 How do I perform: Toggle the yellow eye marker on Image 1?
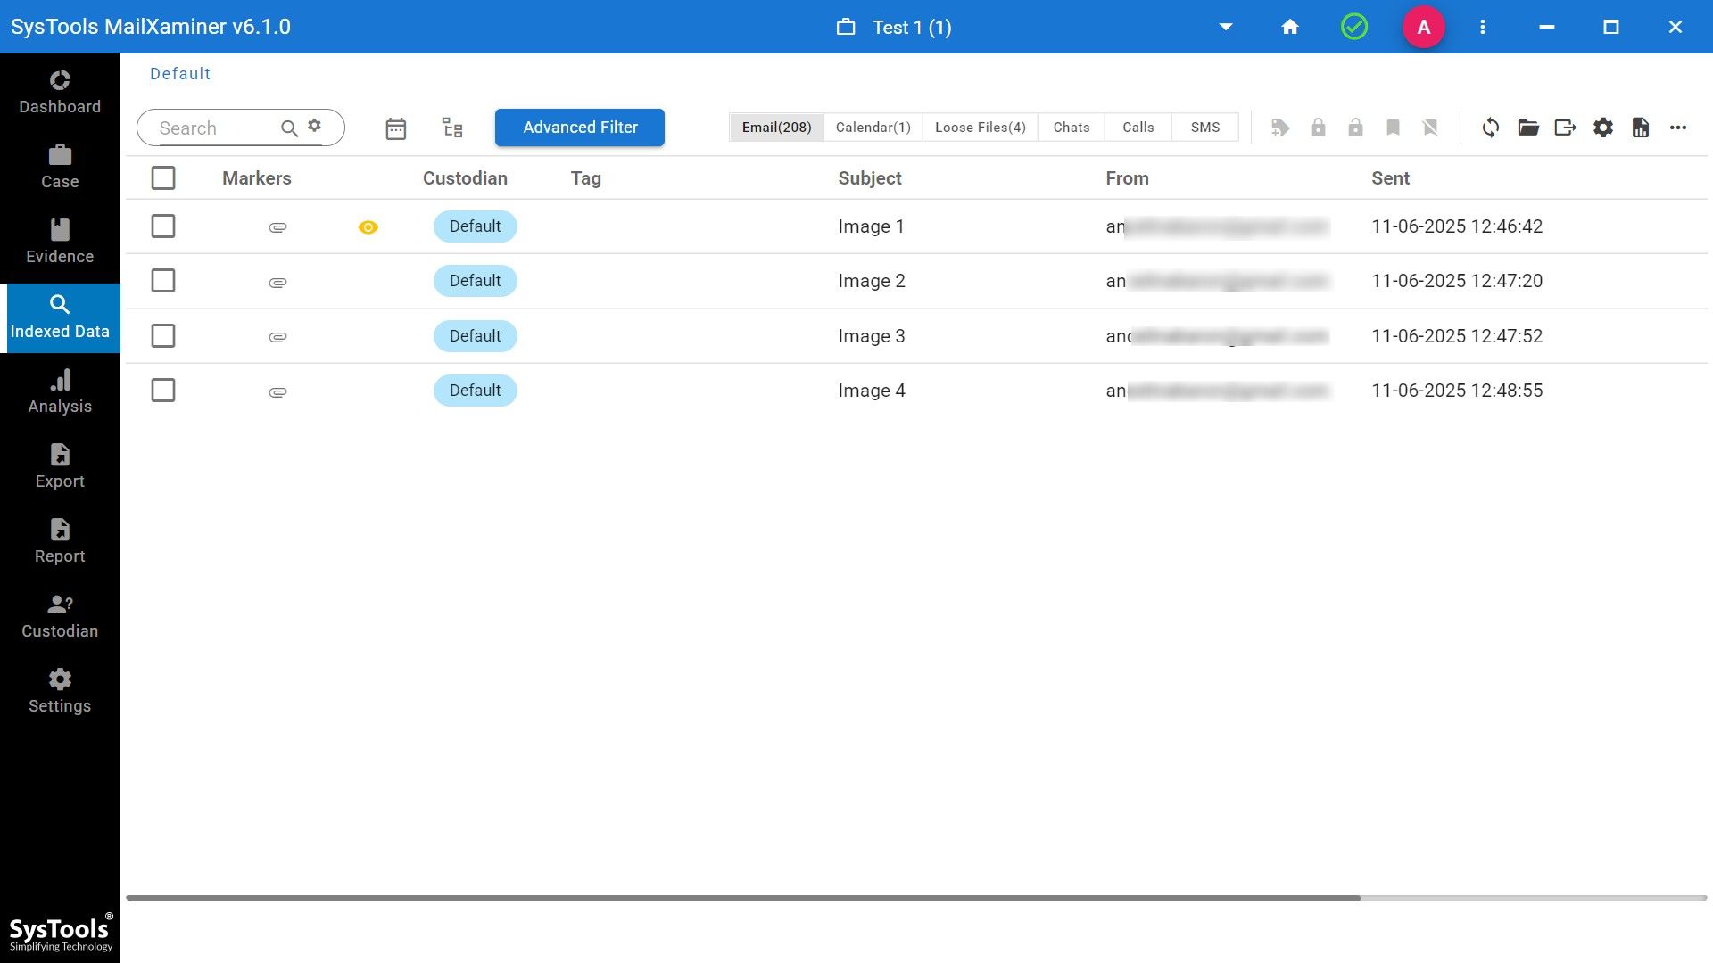point(368,227)
